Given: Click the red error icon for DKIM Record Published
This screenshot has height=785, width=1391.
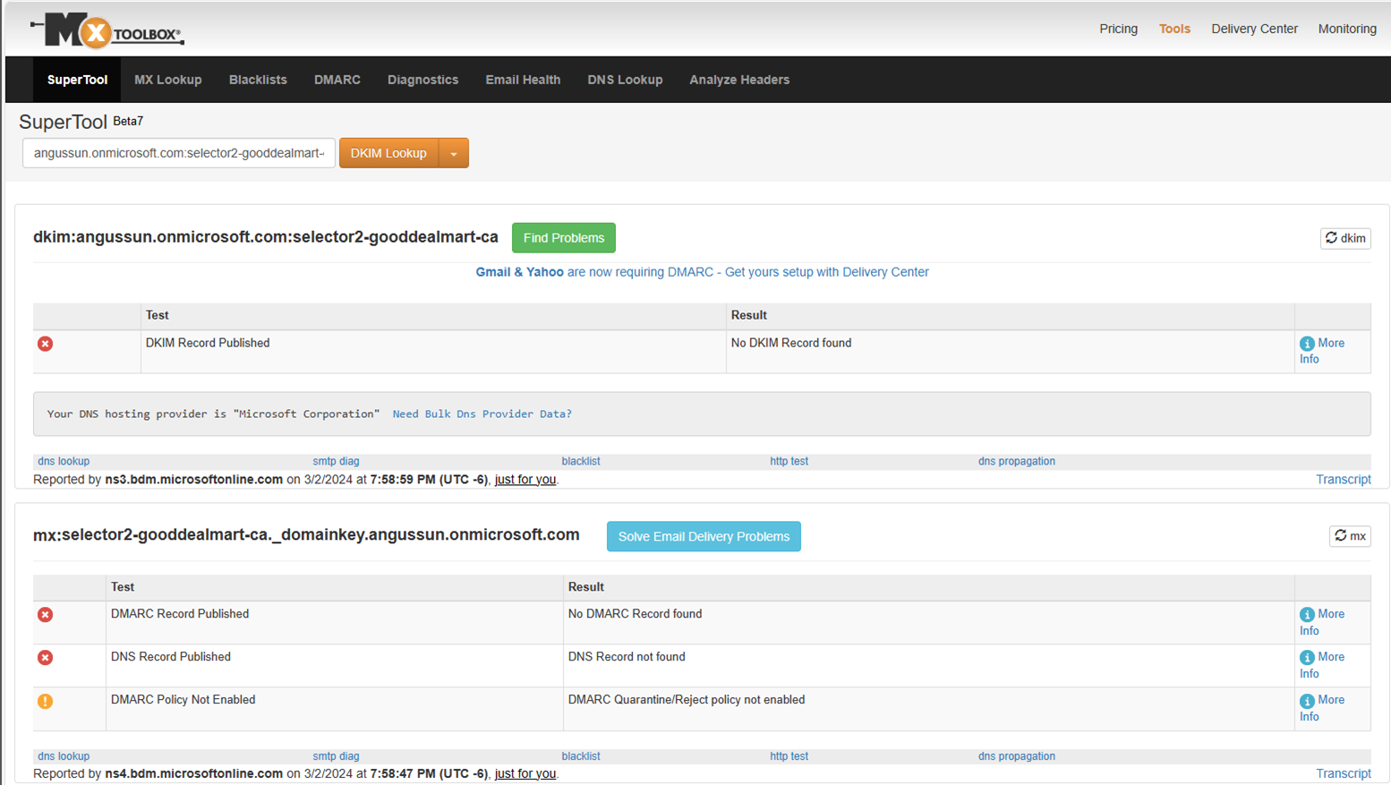Looking at the screenshot, I should click(45, 344).
